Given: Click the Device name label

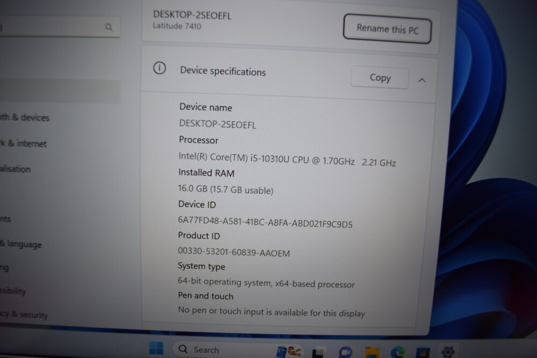Looking at the screenshot, I should coord(206,107).
